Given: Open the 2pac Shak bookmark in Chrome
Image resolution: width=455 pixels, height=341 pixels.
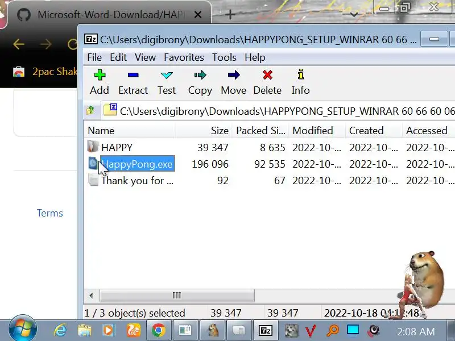Looking at the screenshot, I should (x=45, y=72).
